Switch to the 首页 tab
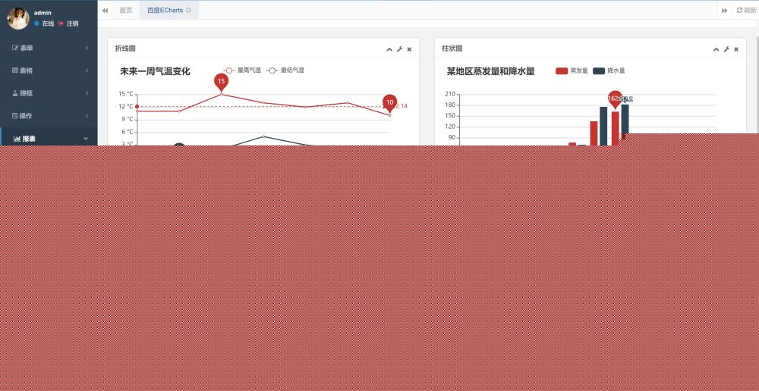The width and height of the screenshot is (759, 391). click(125, 11)
